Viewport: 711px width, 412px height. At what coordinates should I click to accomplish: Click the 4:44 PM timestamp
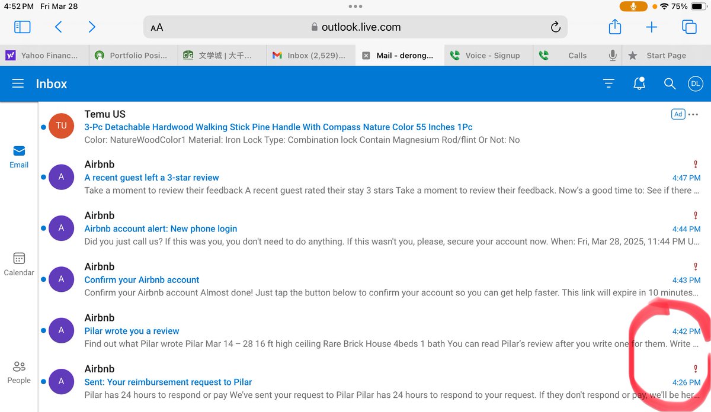pyautogui.click(x=686, y=228)
